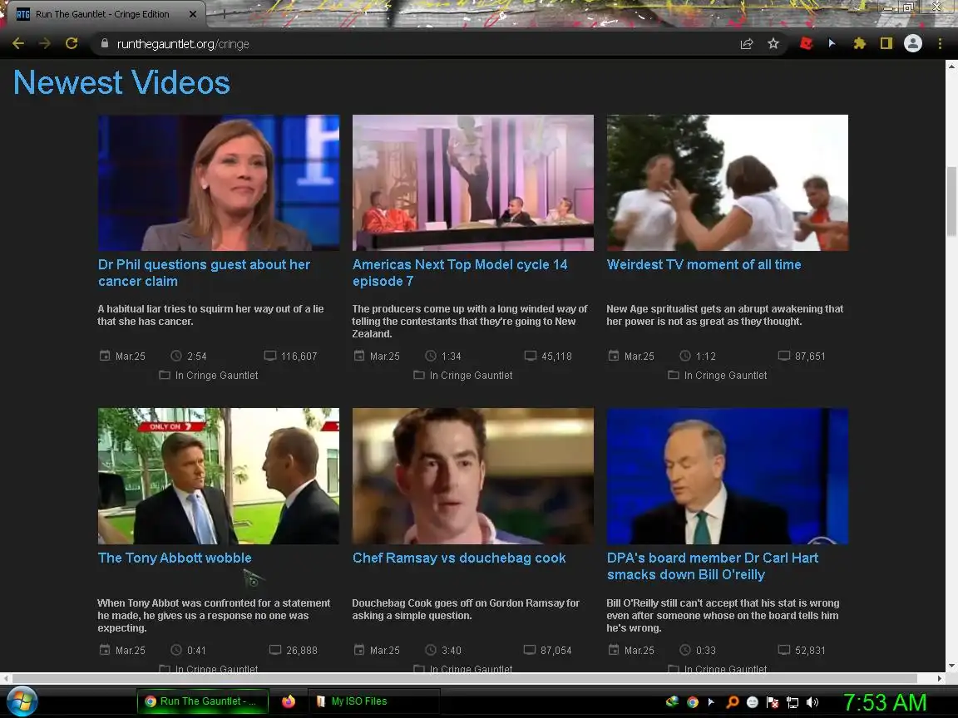Click the Bill O'Reilly video thumbnail
The image size is (958, 718).
[x=727, y=475]
